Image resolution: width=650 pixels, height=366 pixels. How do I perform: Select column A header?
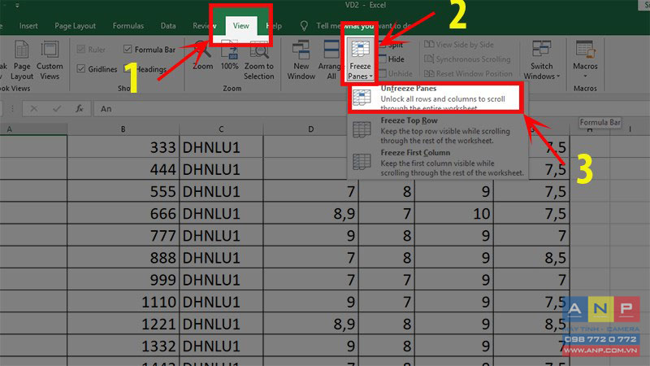(x=33, y=129)
